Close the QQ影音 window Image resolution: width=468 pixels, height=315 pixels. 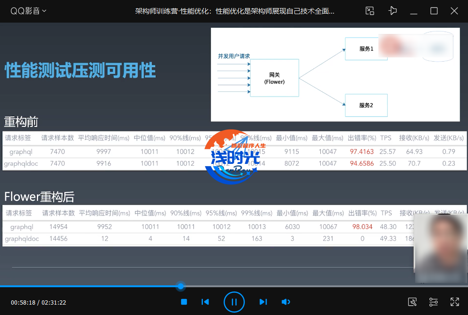454,11
